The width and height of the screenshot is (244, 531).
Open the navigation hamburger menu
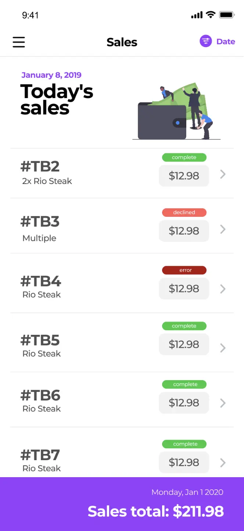coord(19,42)
